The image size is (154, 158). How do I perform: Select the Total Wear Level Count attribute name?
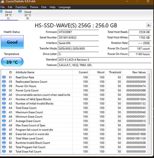click(29, 138)
